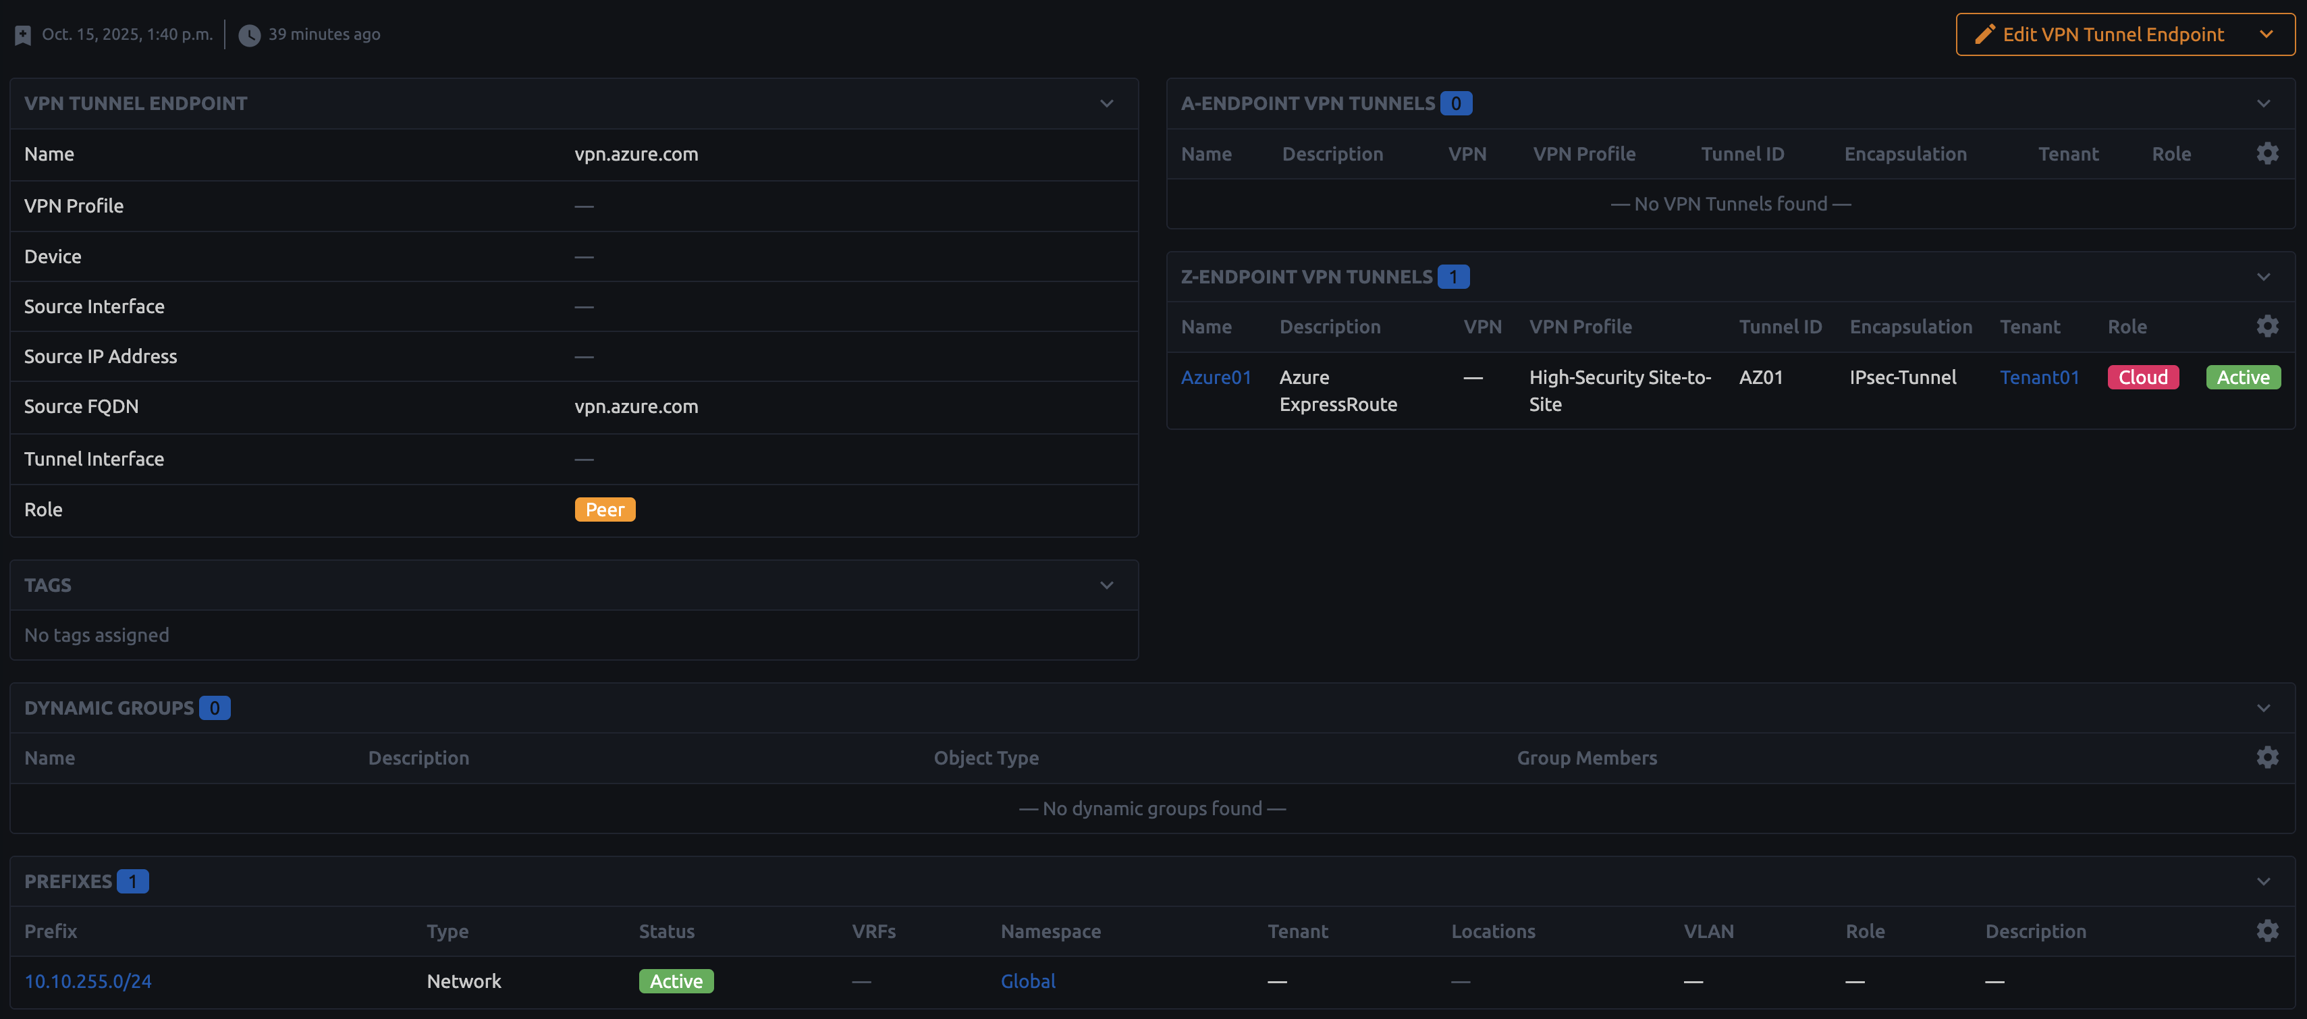Collapse the A-Endpoint VPN Tunnels panel
This screenshot has height=1019, width=2307.
[2264, 102]
